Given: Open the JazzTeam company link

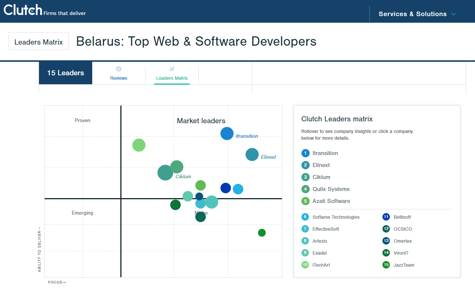Looking at the screenshot, I should (x=404, y=265).
